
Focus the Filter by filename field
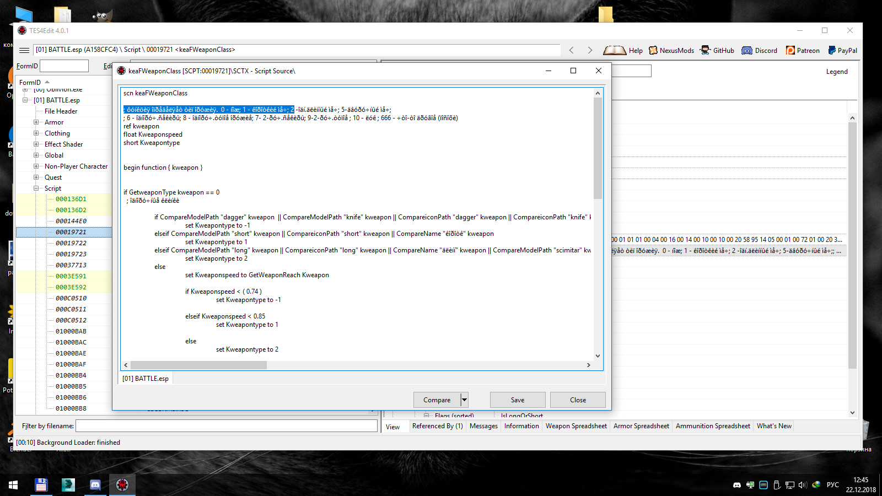coord(226,426)
